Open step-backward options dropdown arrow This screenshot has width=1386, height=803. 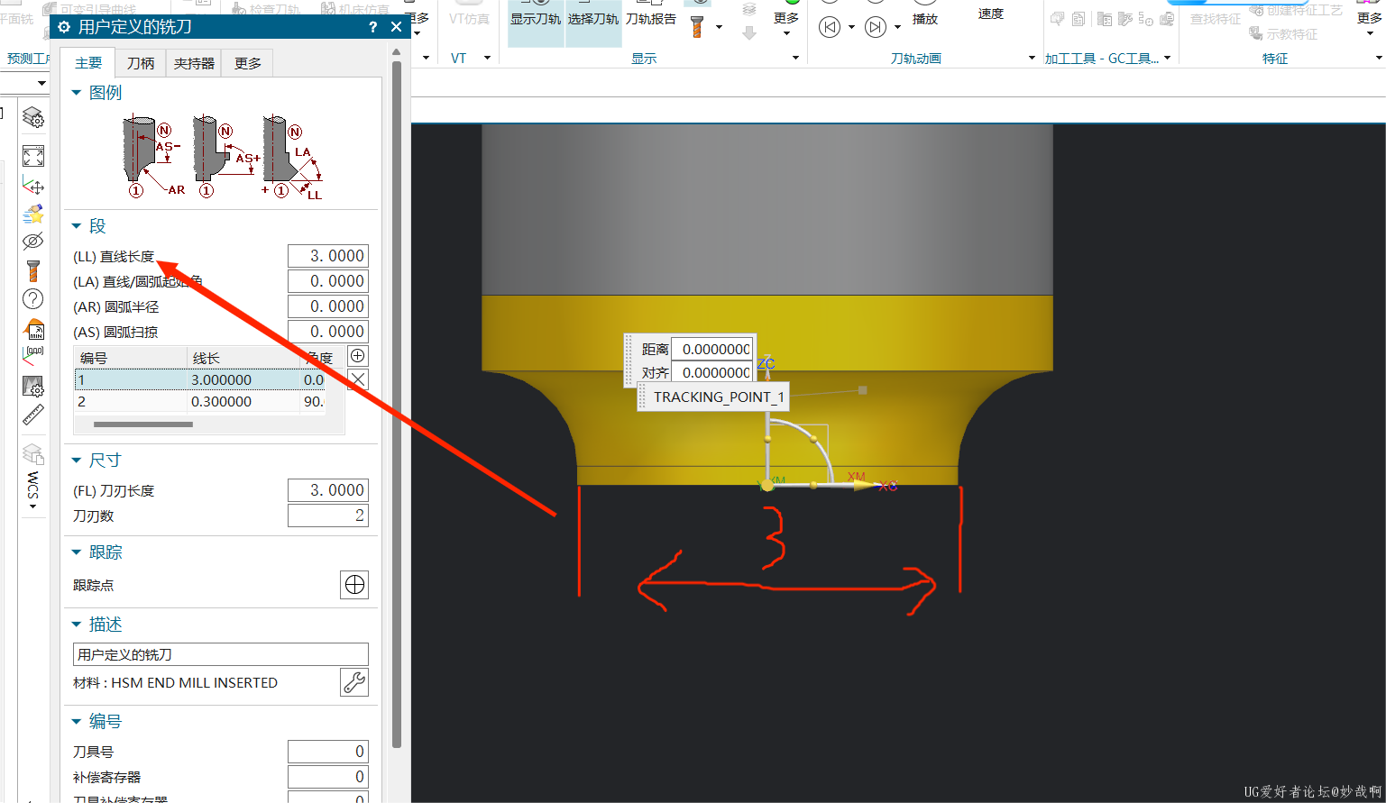tap(851, 27)
